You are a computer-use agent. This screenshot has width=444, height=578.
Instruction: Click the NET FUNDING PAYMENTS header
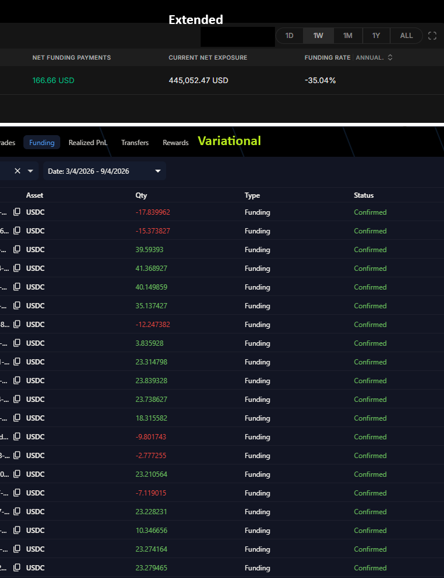(x=71, y=57)
